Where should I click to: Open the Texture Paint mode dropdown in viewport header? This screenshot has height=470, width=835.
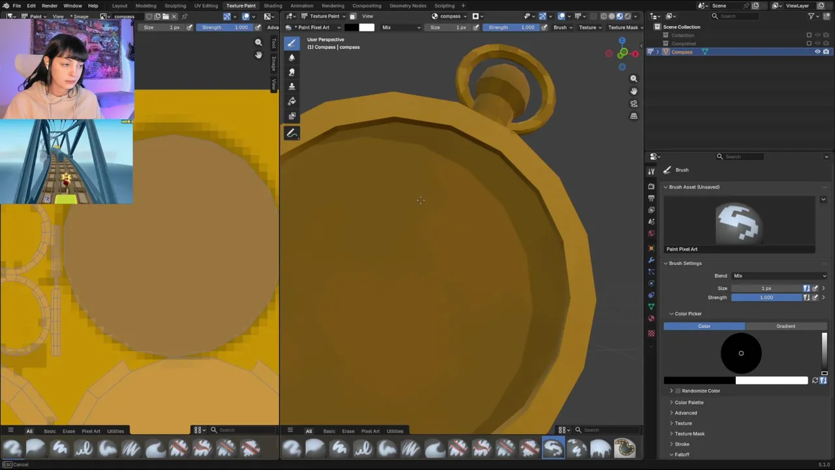click(324, 16)
